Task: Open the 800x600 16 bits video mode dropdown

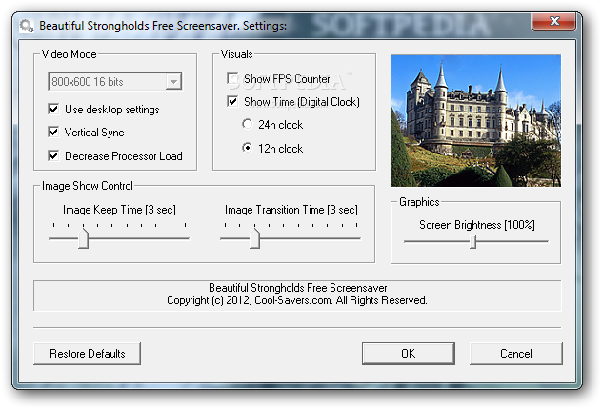Action: tap(173, 81)
